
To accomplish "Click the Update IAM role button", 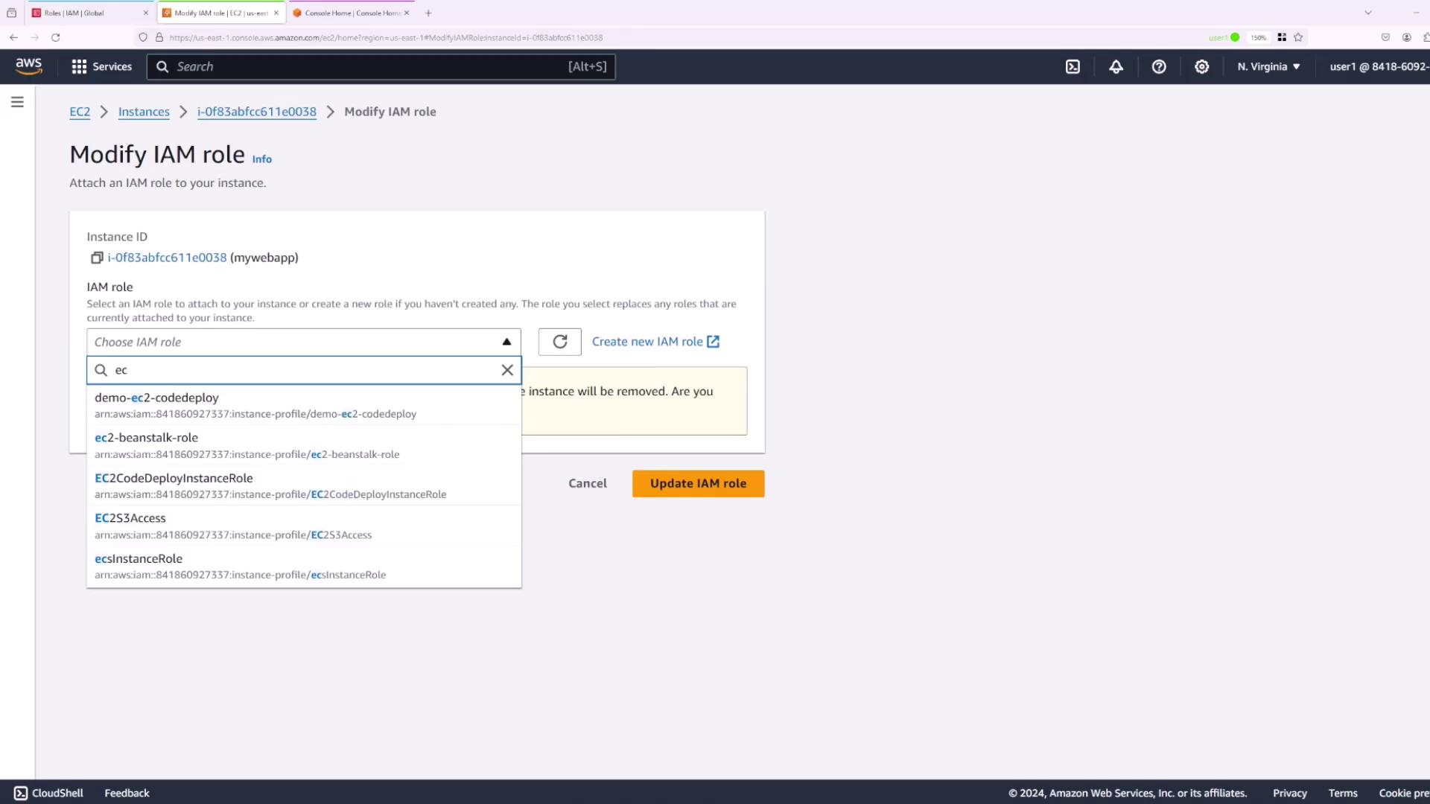I will (698, 483).
